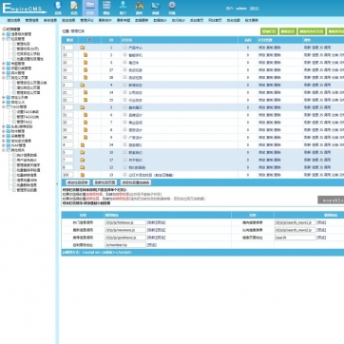
Task: Click the last item in the secondary menu bar
Action: [252, 20]
